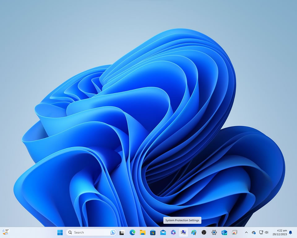Launch Microsoft 365 Copilot app icon
The height and width of the screenshot is (238, 297).
coord(173,232)
